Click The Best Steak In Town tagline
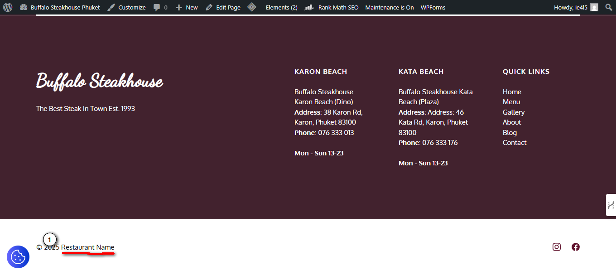 click(x=86, y=109)
